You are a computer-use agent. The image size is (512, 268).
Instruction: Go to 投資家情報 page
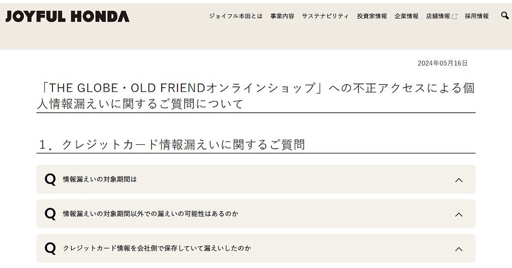pos(372,16)
